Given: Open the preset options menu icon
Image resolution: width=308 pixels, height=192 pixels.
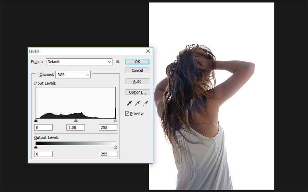Looking at the screenshot, I should (117, 62).
